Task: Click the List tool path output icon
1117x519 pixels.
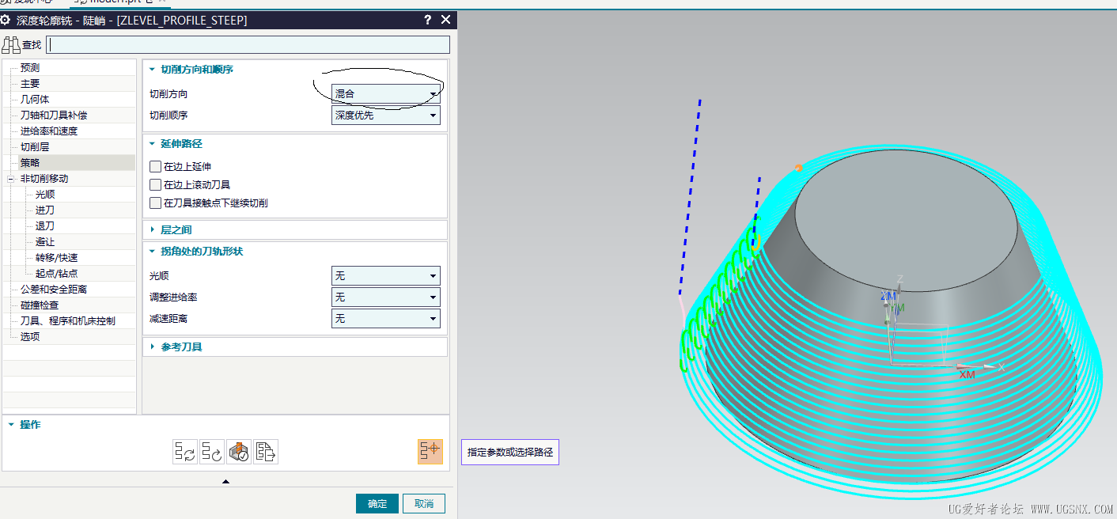Action: coord(266,452)
